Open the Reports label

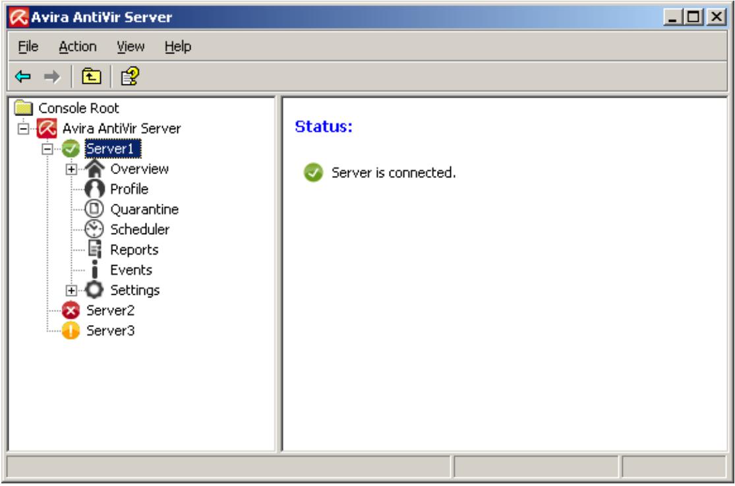[134, 249]
